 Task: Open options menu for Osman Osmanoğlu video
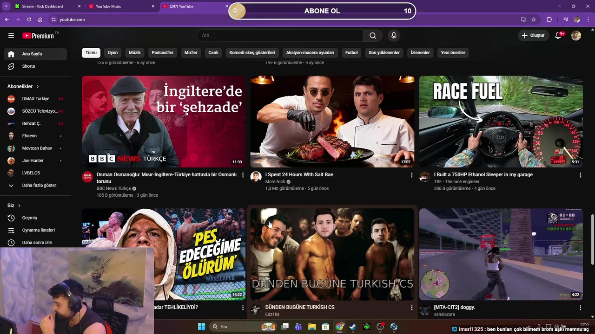click(x=243, y=175)
